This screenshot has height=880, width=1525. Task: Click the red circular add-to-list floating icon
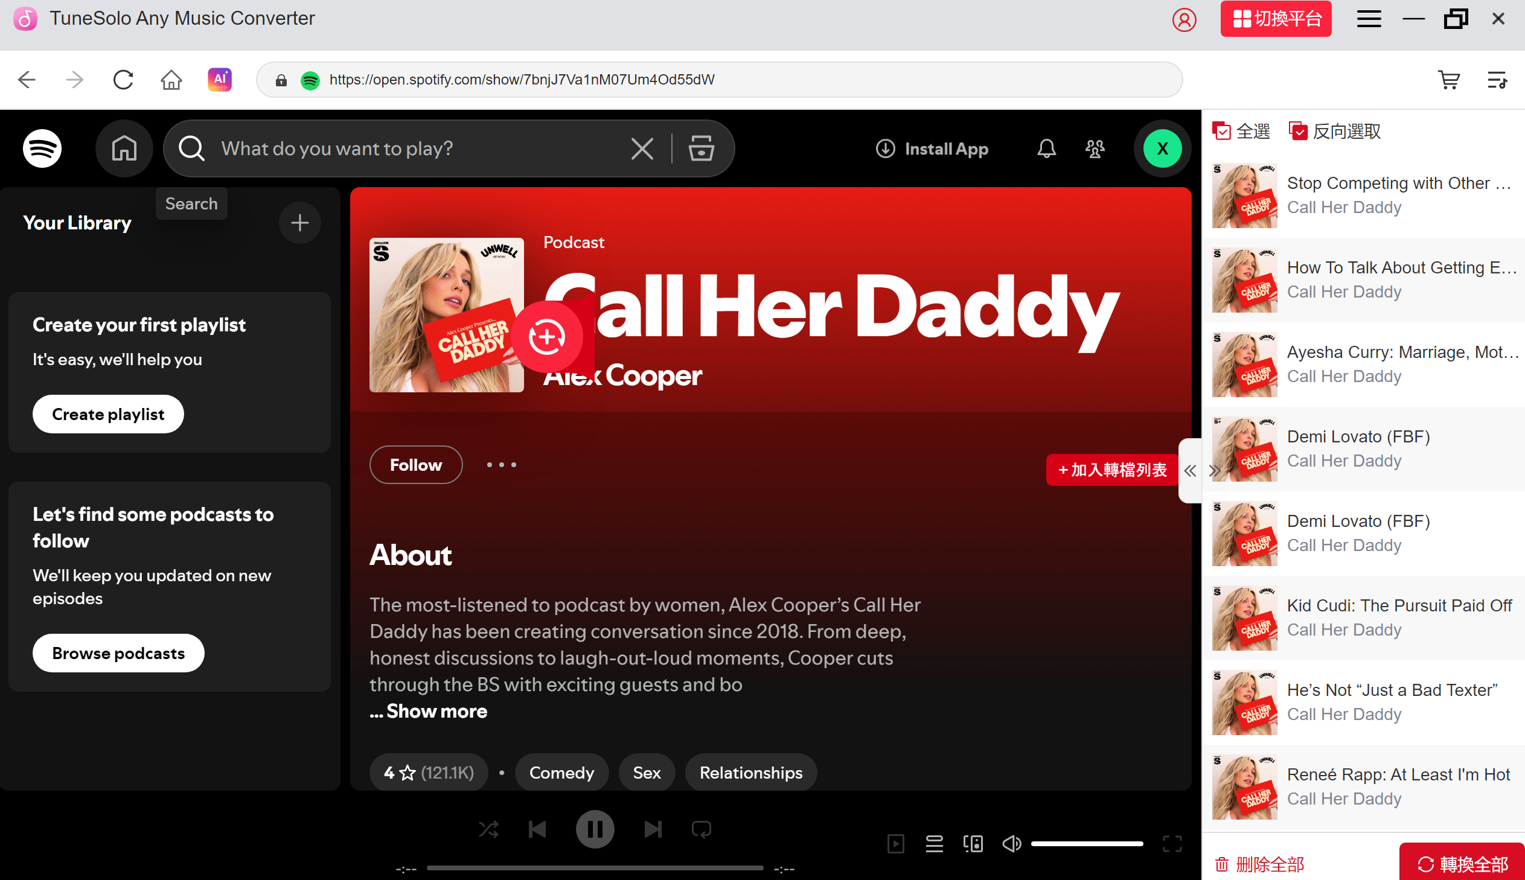[x=546, y=337]
